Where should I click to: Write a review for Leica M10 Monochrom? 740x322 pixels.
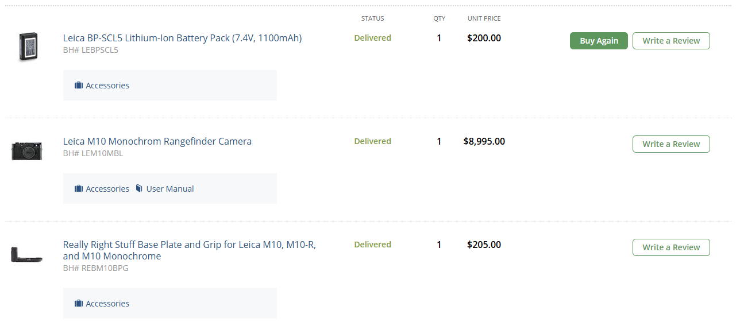671,144
